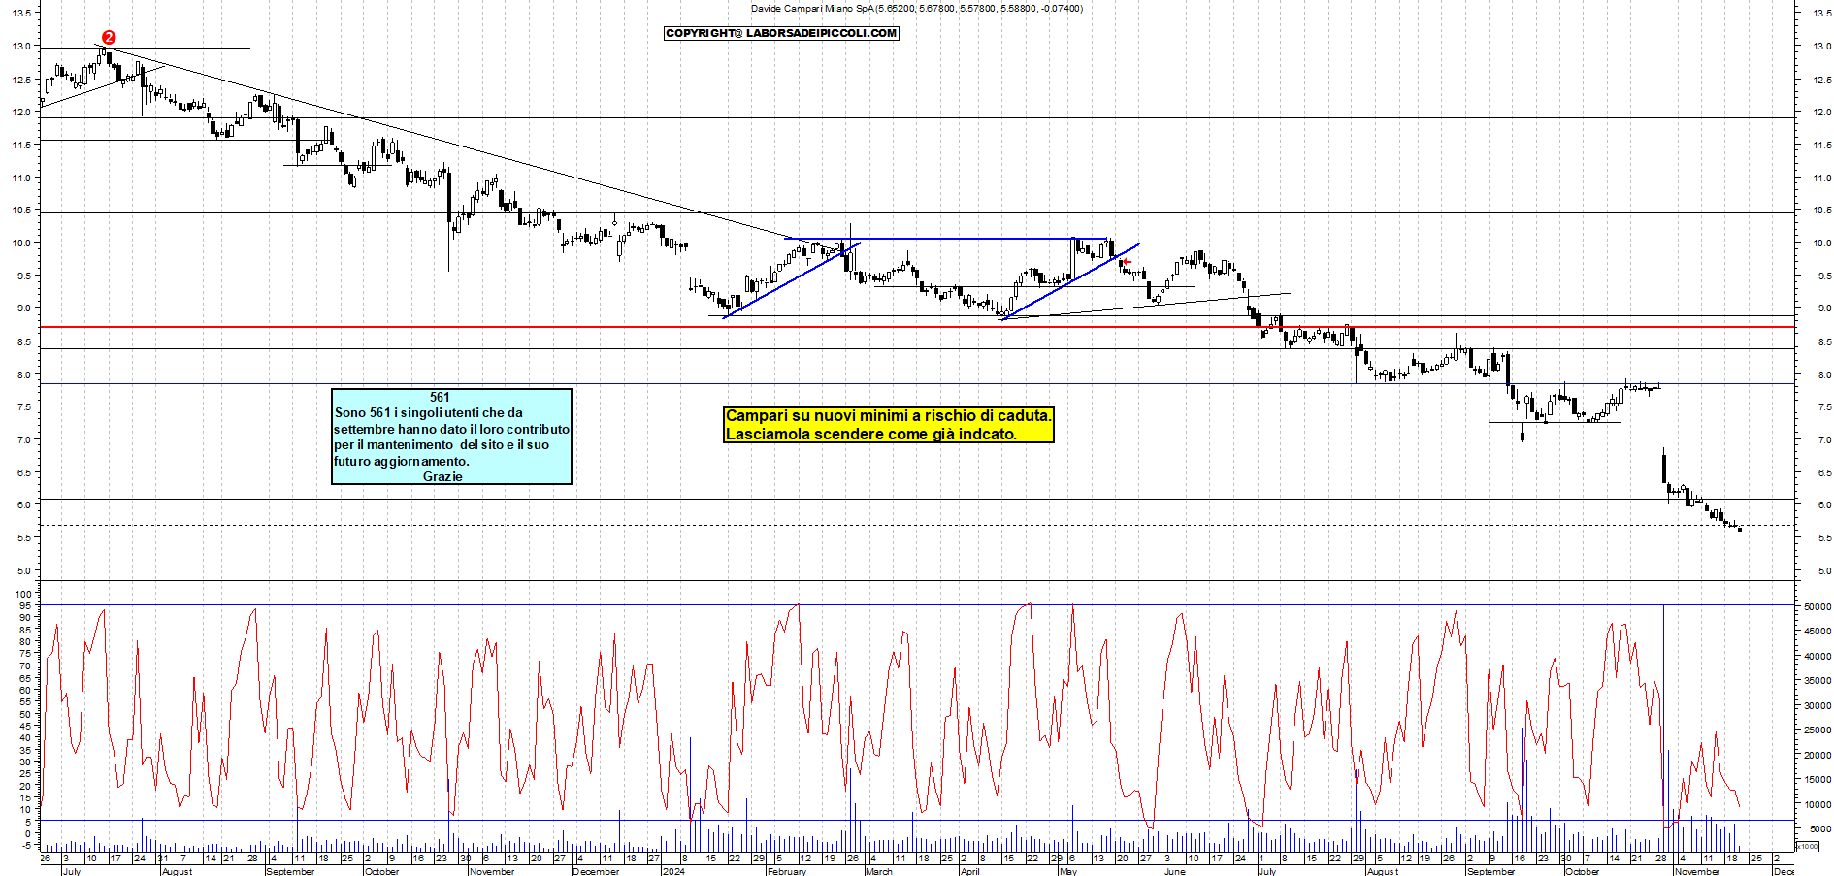Click 'Lasciamola scendere come già indcato.' text line
The height and width of the screenshot is (876, 1834).
click(x=871, y=435)
